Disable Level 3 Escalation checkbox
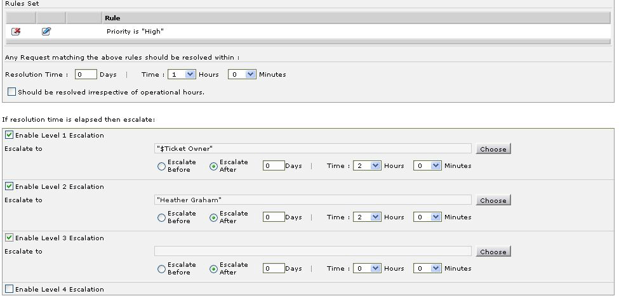This screenshot has width=619, height=296. pos(9,238)
